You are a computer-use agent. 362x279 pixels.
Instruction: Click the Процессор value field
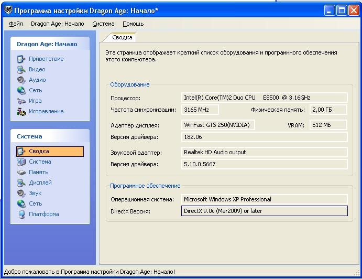(265, 98)
